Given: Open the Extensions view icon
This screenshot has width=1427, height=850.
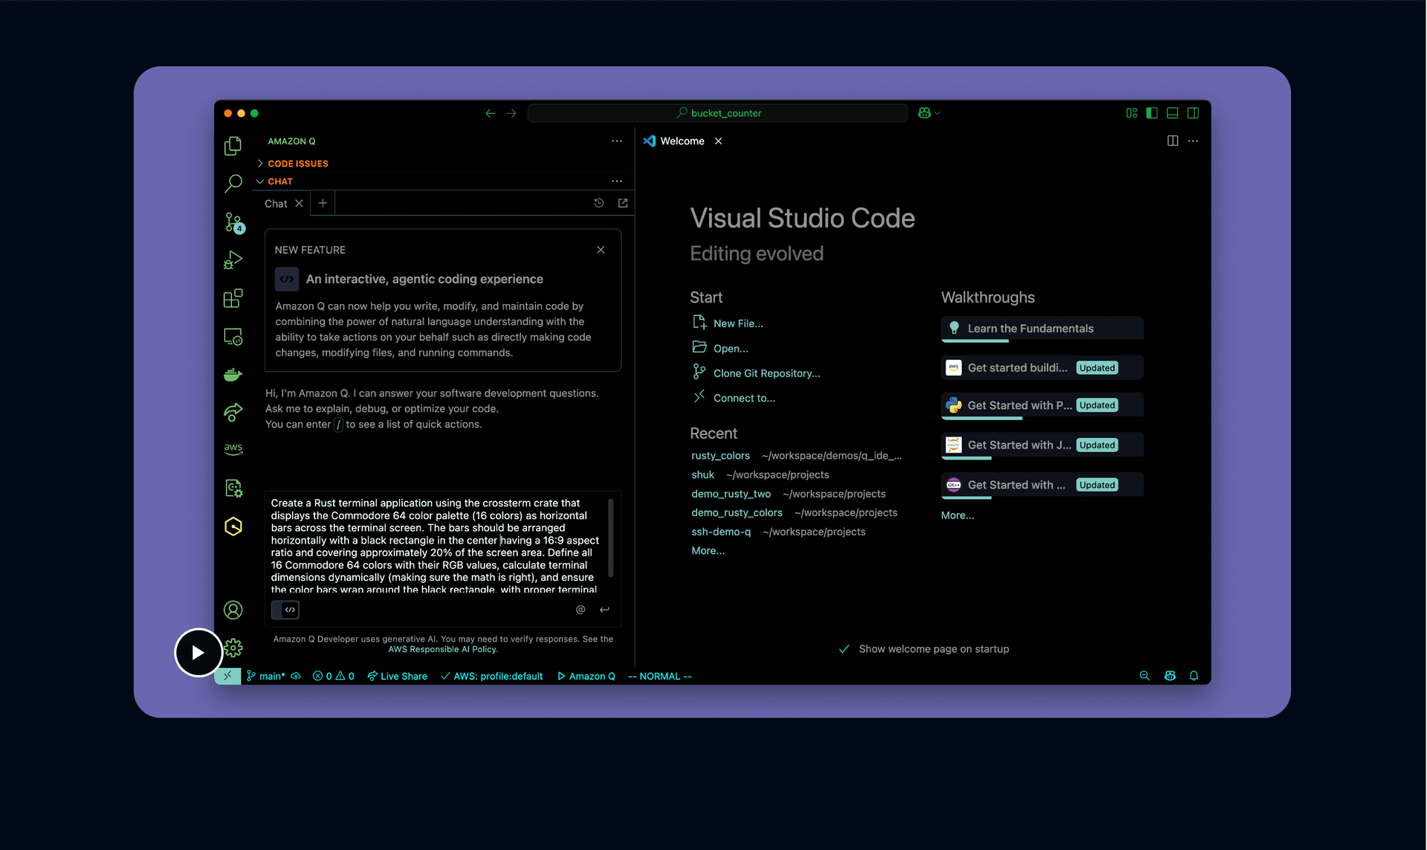Looking at the screenshot, I should tap(233, 298).
